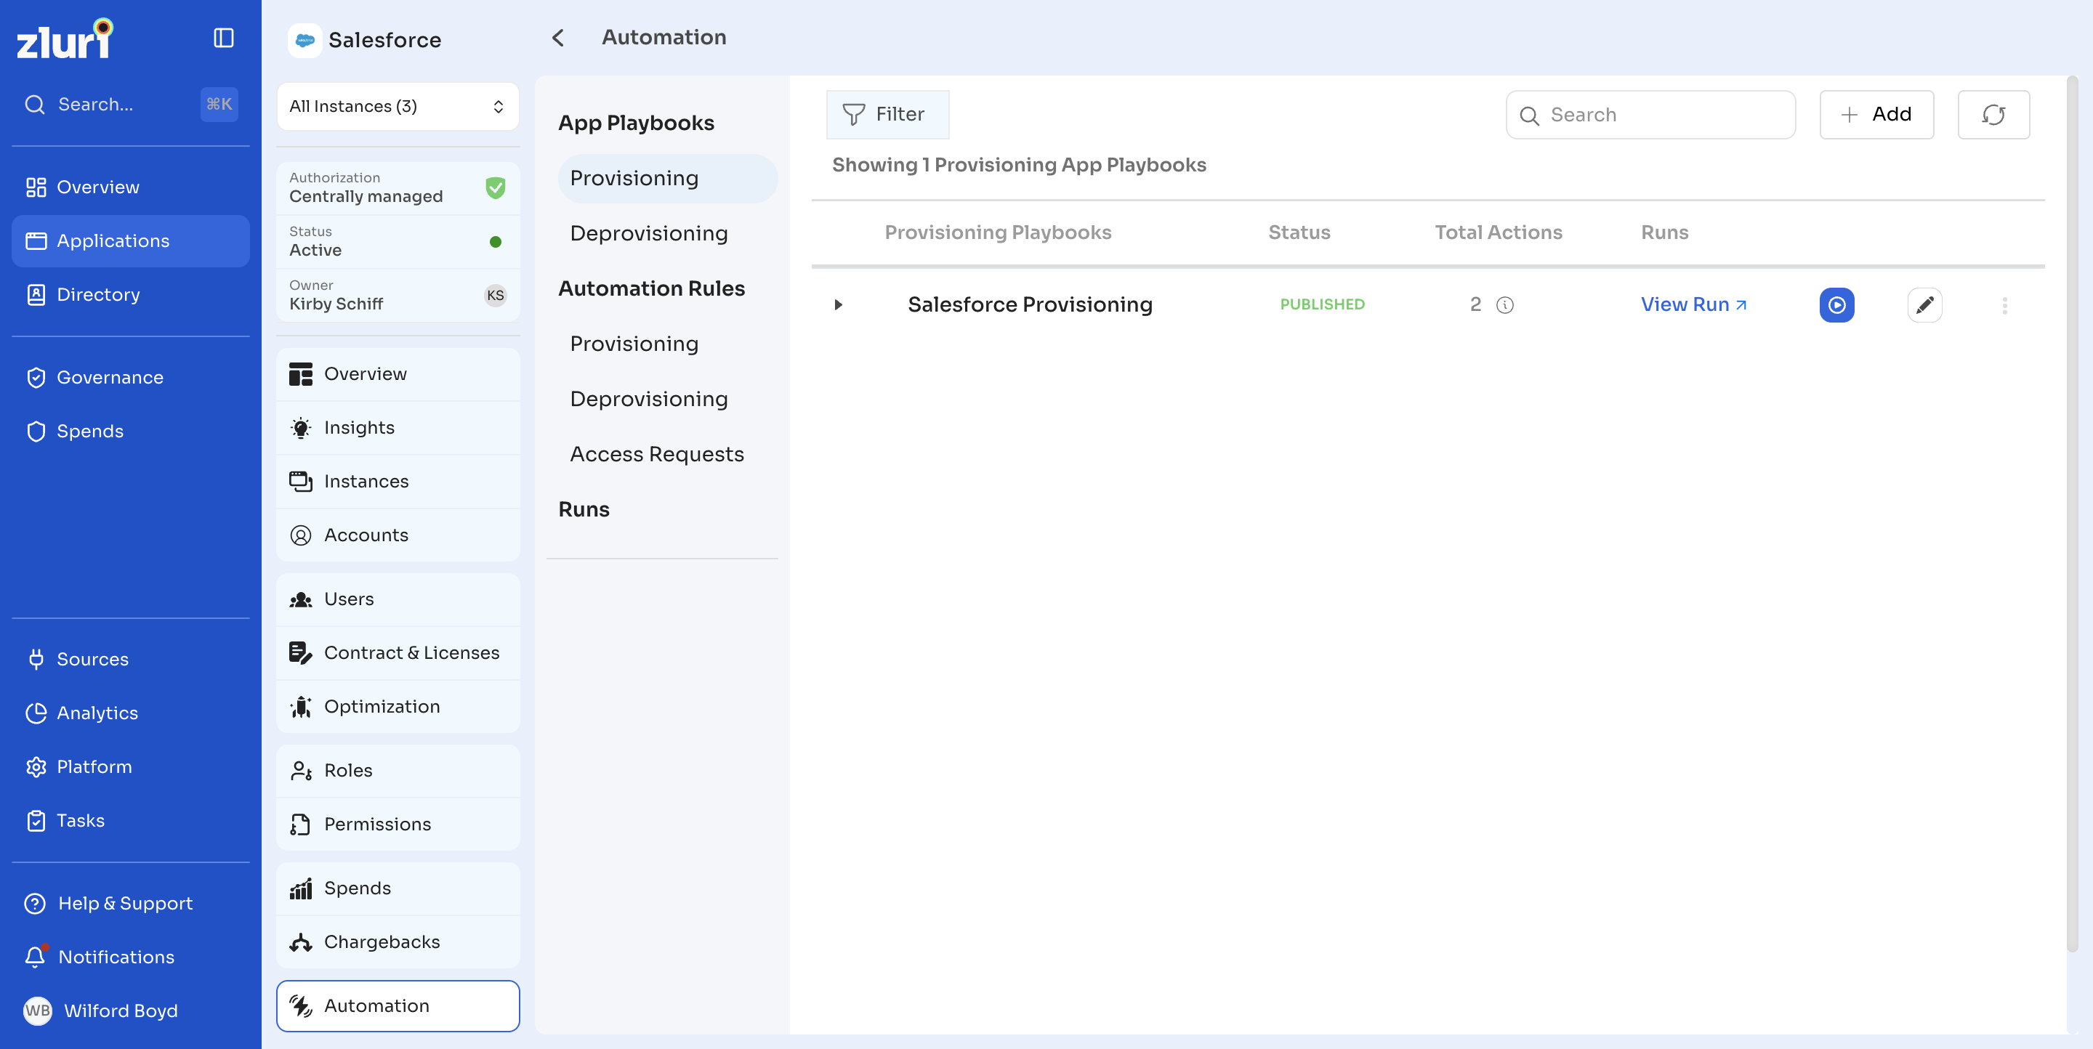Open Sources in the sidebar
The image size is (2093, 1049).
click(130, 660)
